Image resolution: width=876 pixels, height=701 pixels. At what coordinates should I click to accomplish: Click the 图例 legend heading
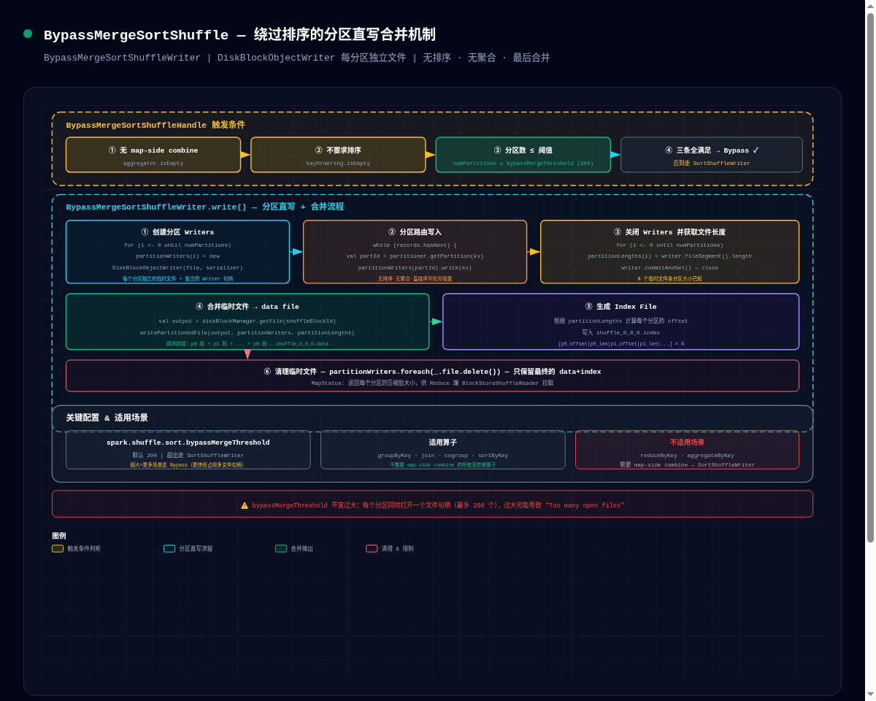[x=59, y=535]
